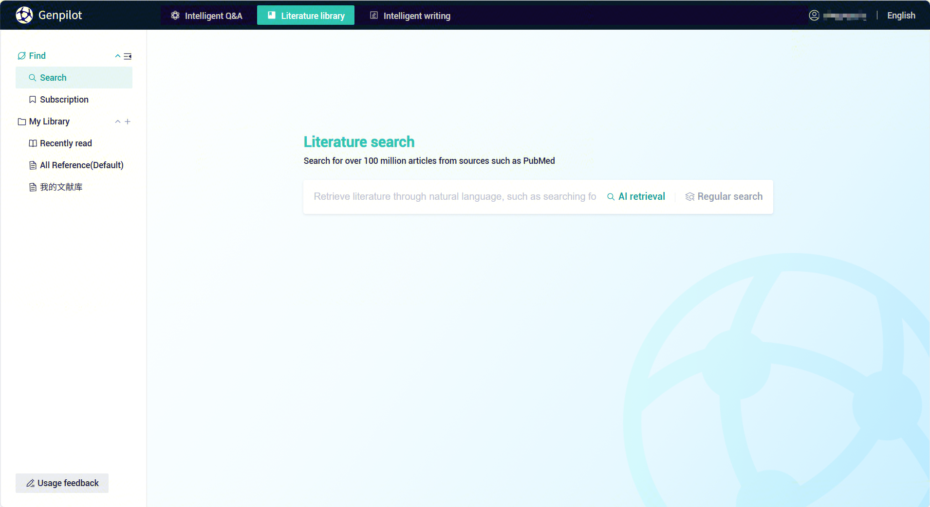Click the magnifier icon beside AI retrieval
930x507 pixels.
[611, 197]
